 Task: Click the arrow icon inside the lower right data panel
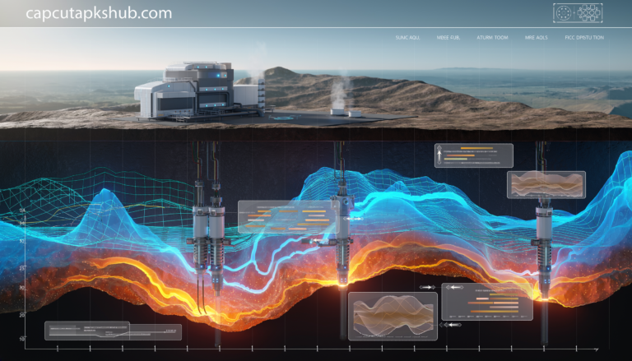[453, 287]
